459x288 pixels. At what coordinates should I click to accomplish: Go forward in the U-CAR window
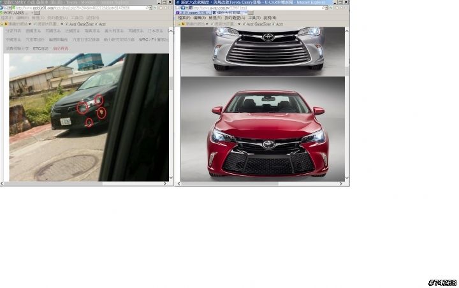click(x=183, y=8)
